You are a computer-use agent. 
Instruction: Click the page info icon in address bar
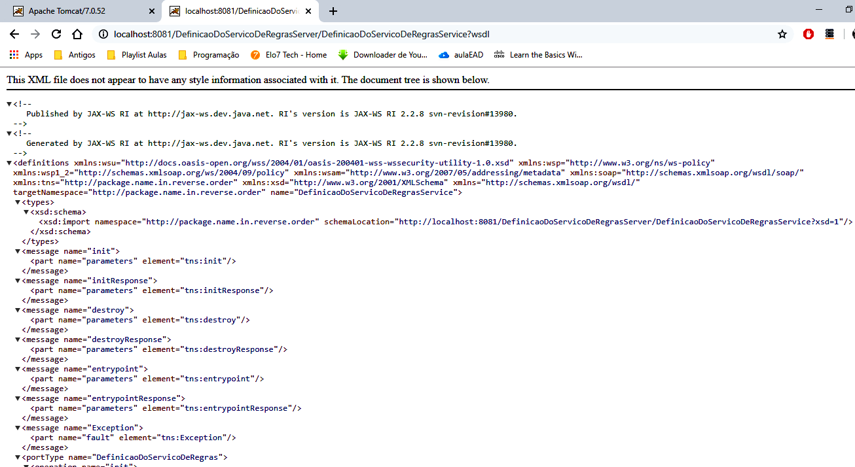(103, 34)
